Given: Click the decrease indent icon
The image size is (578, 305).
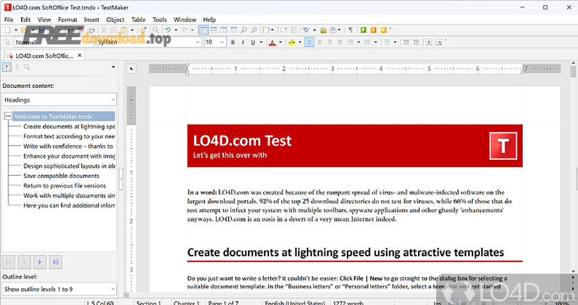Looking at the screenshot, I should click(x=406, y=42).
